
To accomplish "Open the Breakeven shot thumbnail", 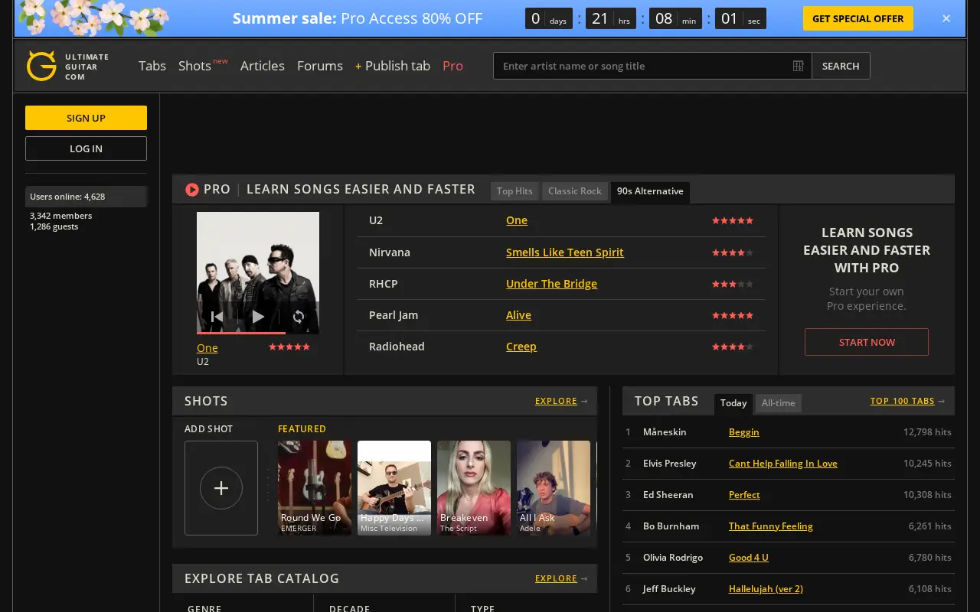I will coord(474,488).
